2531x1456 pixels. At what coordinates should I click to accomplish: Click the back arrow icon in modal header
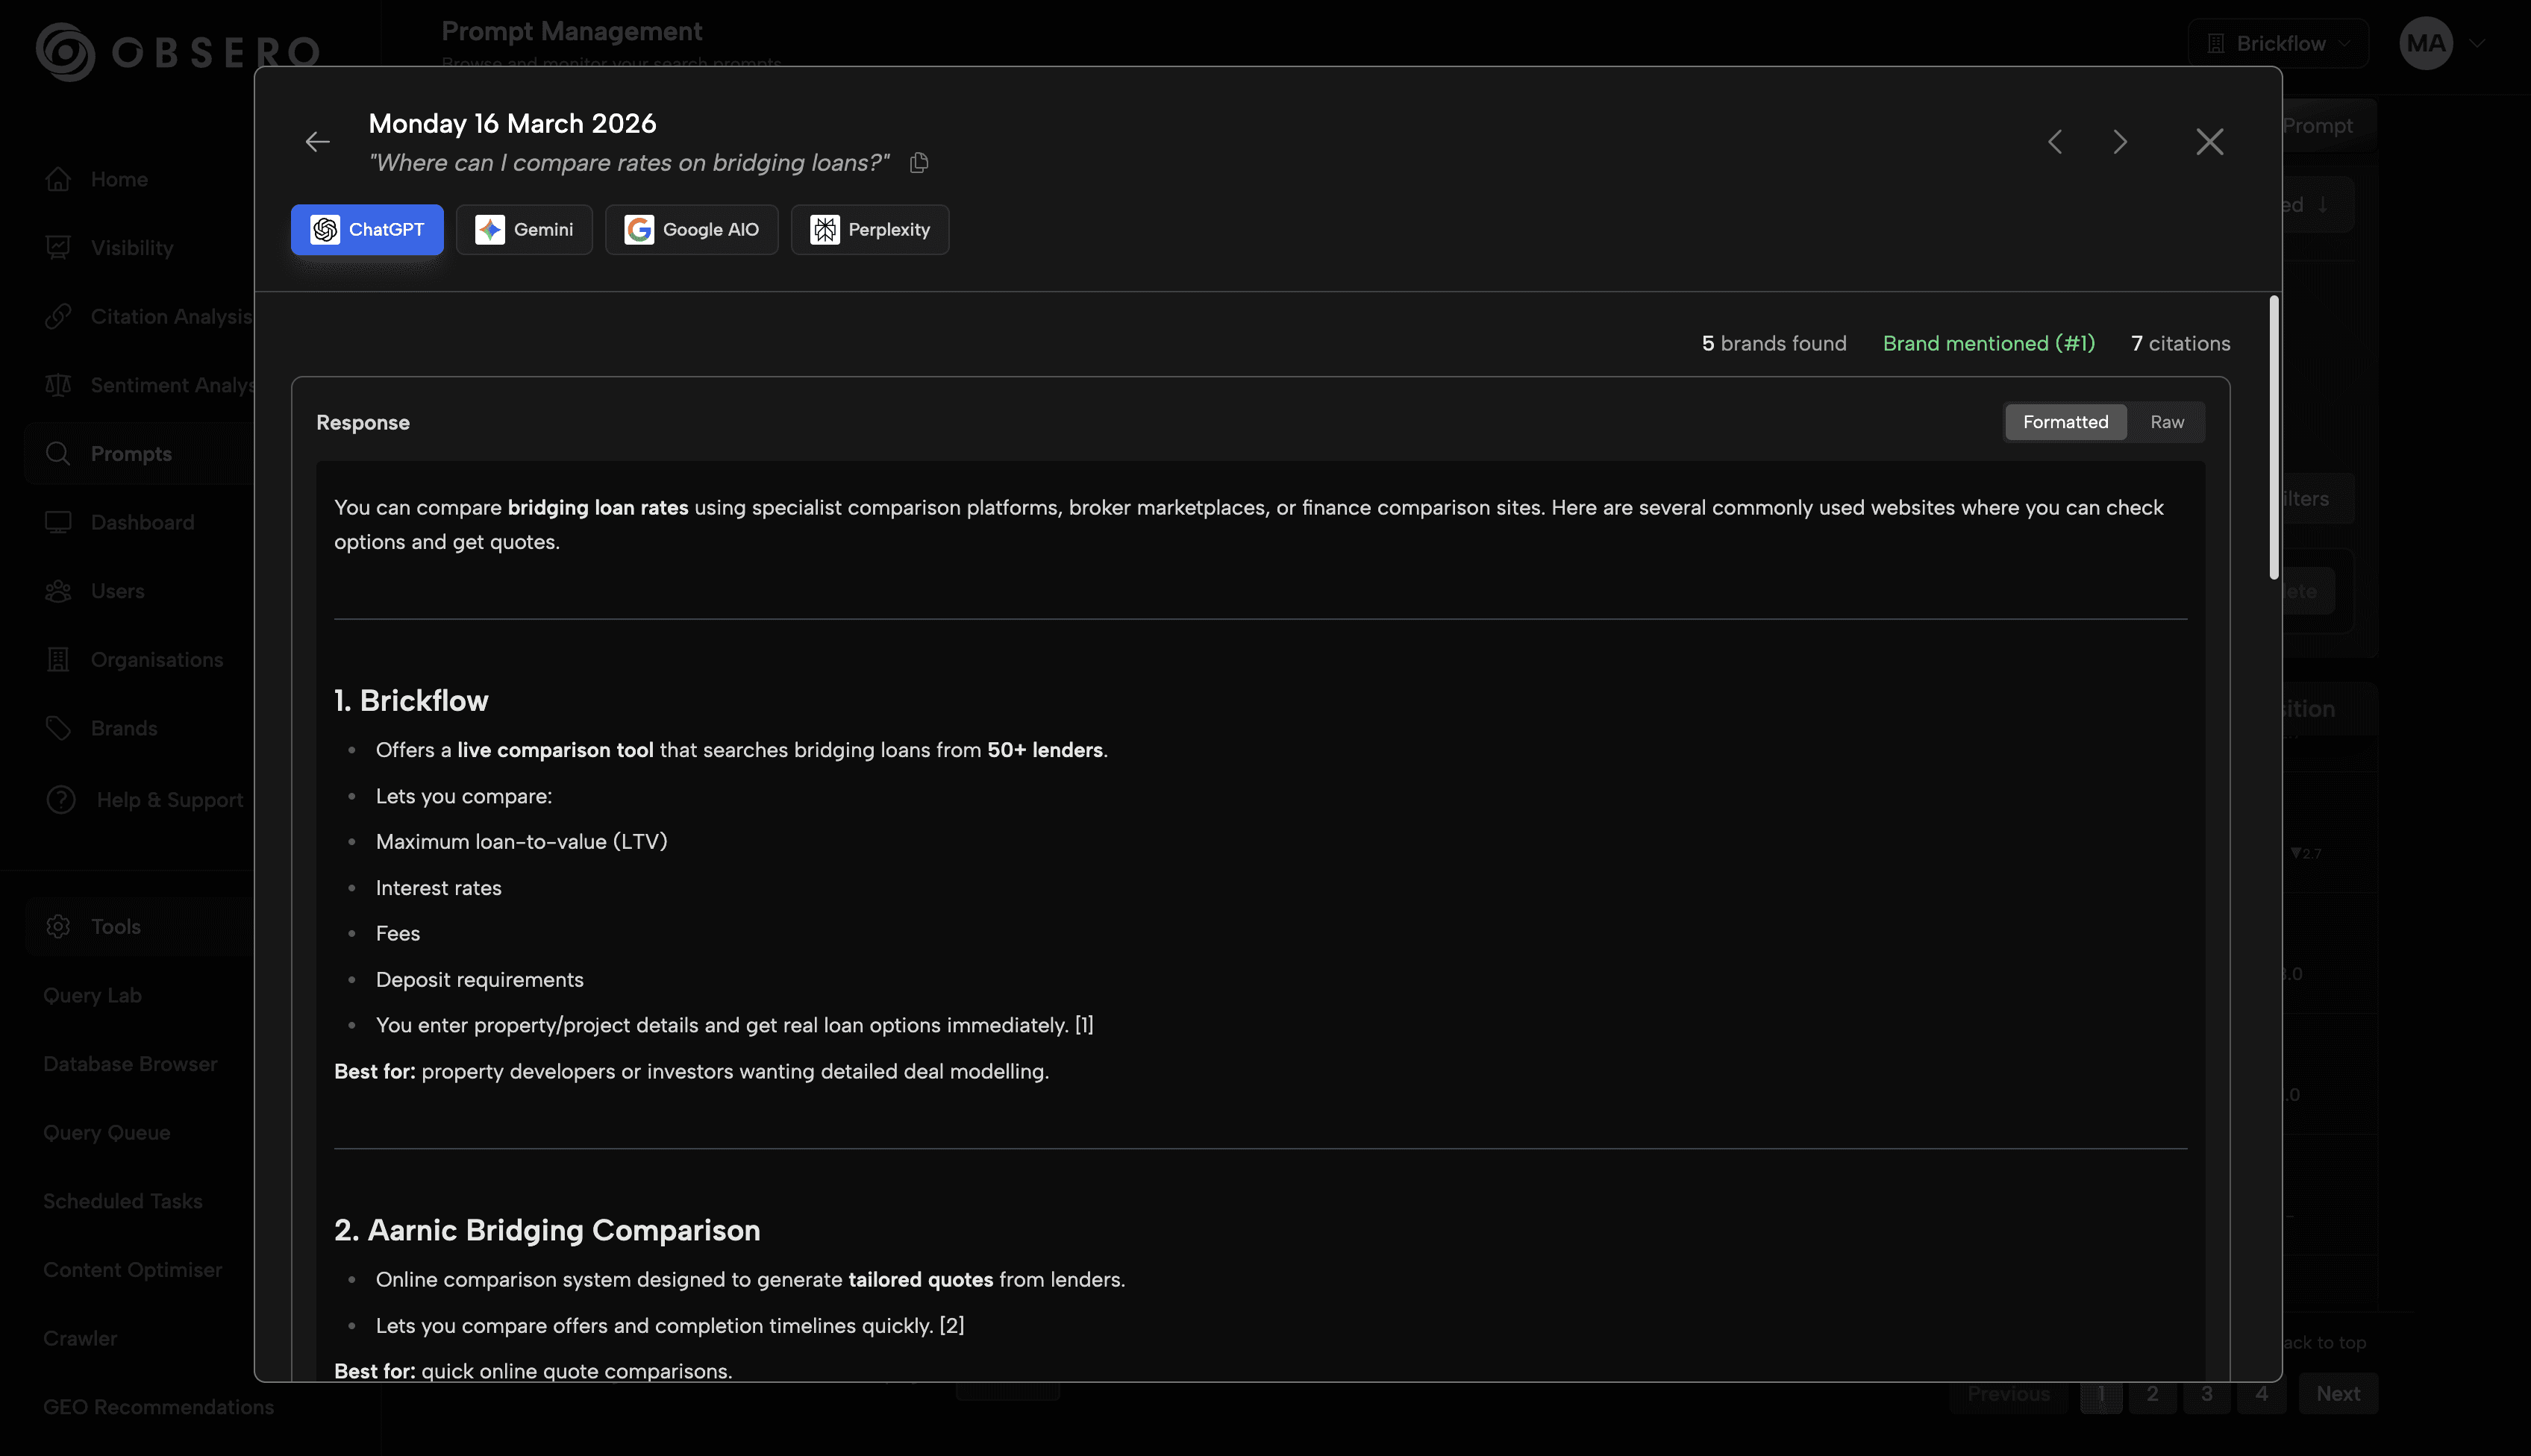click(317, 142)
